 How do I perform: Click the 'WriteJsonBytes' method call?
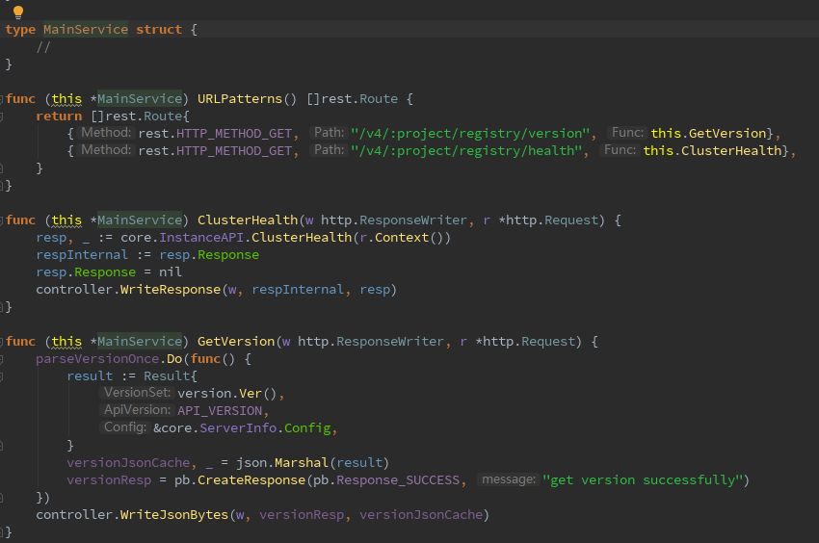174,515
